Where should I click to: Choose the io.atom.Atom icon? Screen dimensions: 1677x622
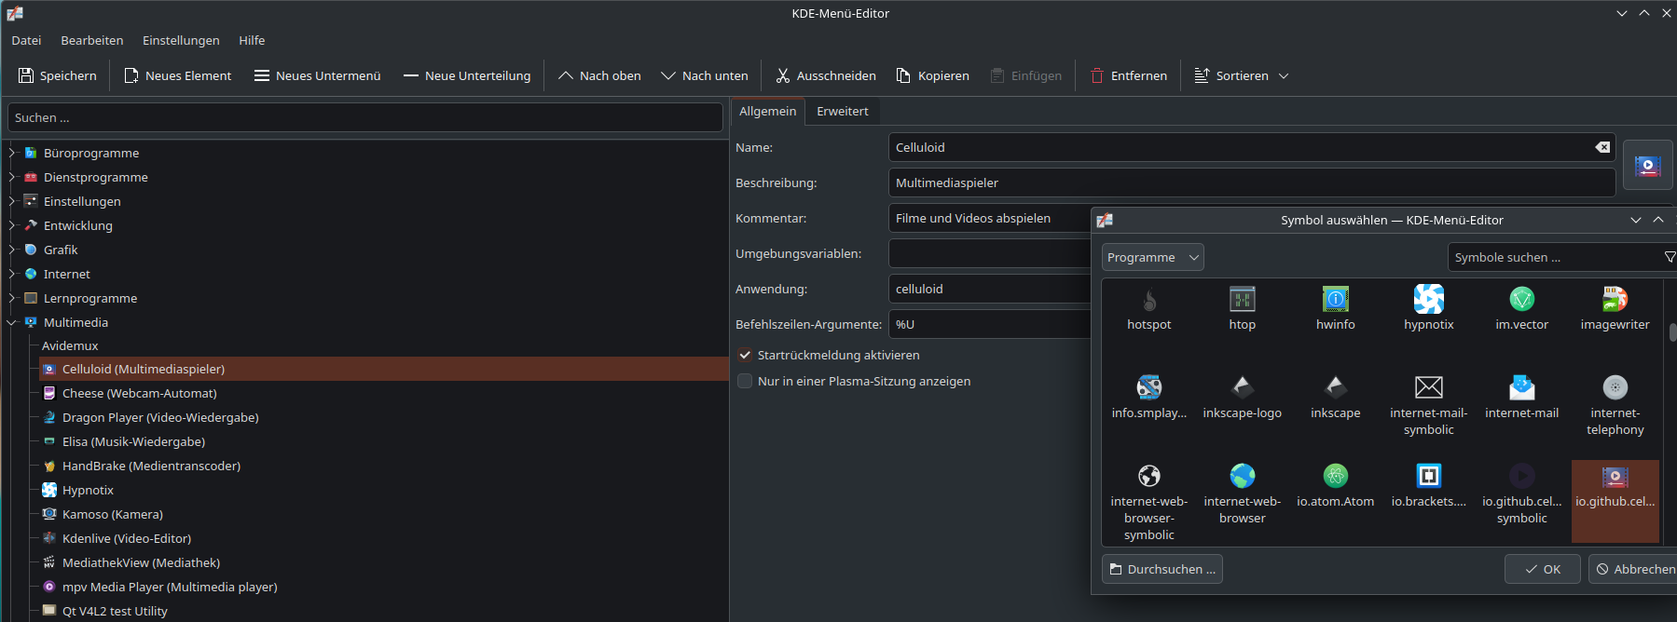pos(1336,487)
